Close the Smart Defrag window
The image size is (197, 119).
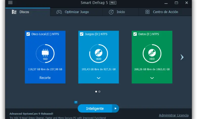coord(187,3)
